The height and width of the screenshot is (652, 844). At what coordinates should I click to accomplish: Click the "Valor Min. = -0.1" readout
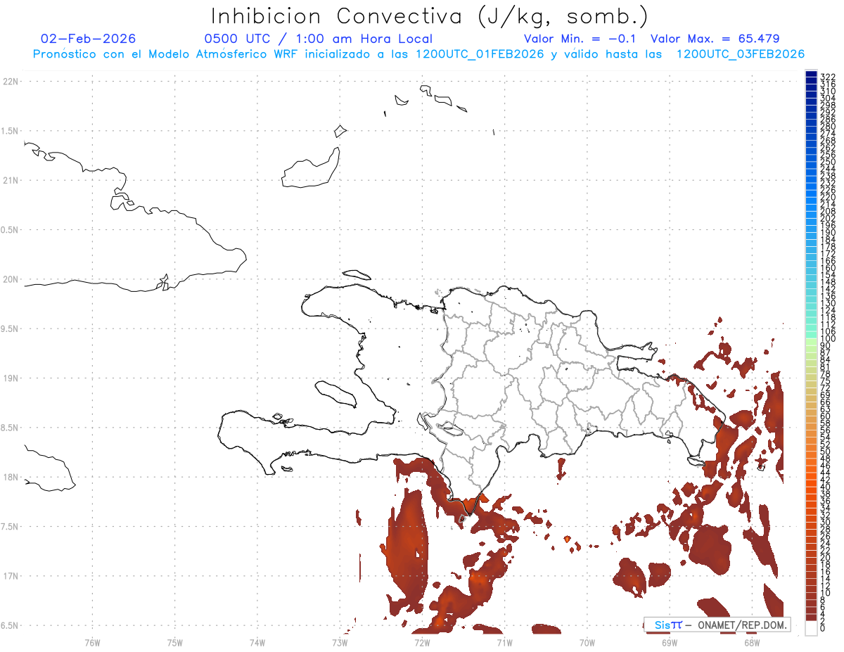(x=580, y=39)
